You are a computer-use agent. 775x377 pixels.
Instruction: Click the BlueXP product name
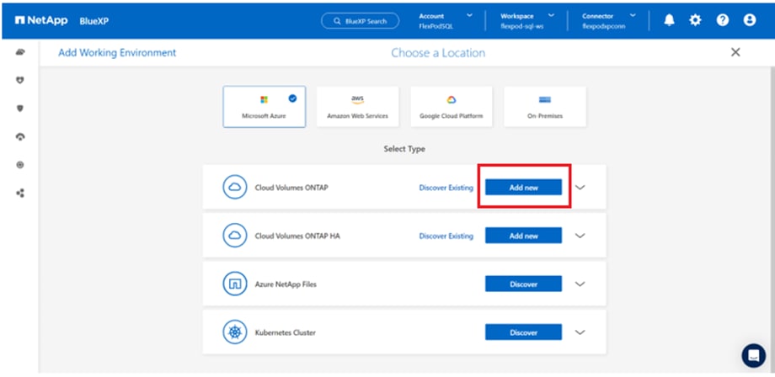(x=94, y=21)
